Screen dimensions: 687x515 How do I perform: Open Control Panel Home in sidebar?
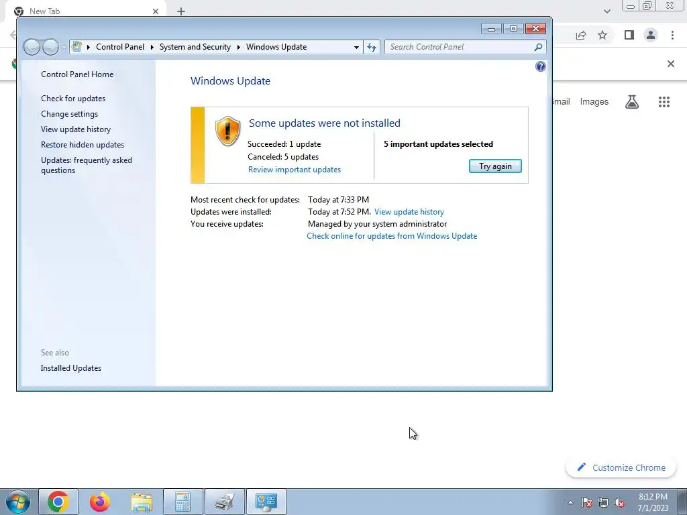[77, 74]
